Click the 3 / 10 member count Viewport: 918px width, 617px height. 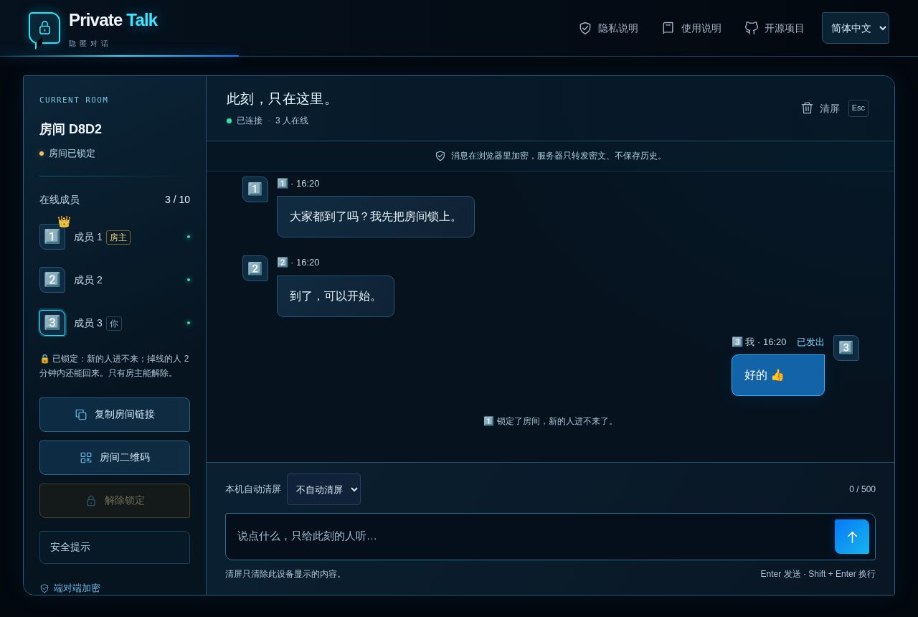pos(177,199)
